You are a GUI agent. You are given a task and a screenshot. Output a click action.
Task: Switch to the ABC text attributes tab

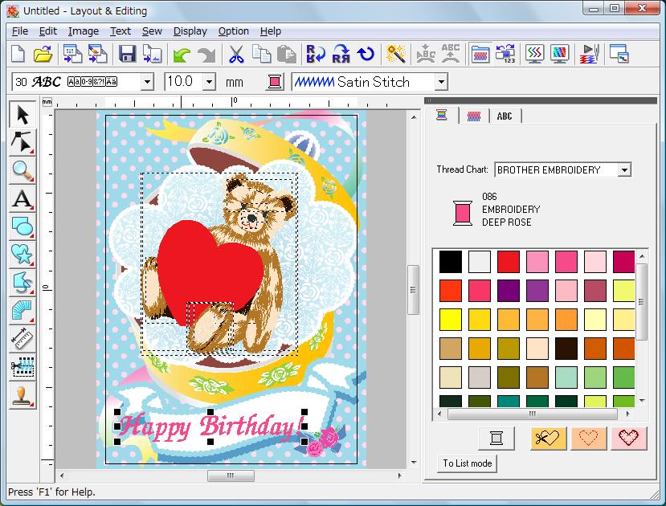pos(505,116)
